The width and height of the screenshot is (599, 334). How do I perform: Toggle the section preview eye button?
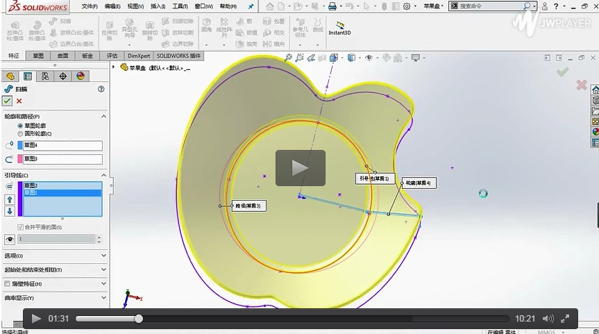[10, 239]
